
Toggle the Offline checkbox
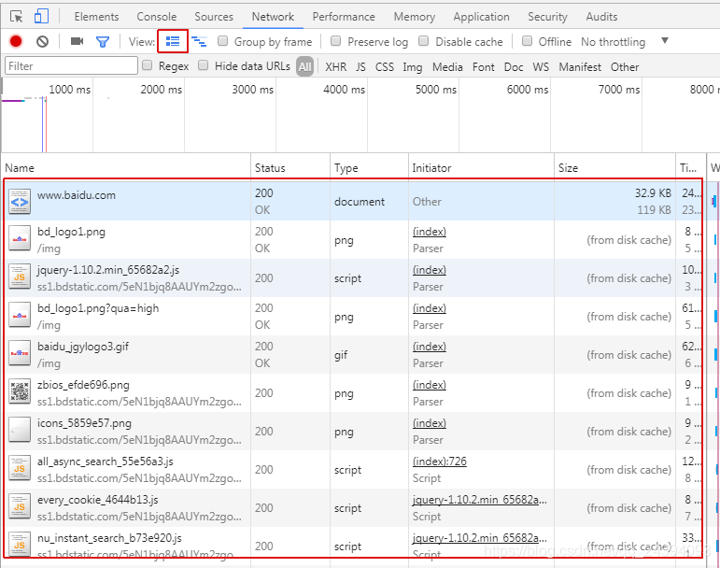click(527, 41)
